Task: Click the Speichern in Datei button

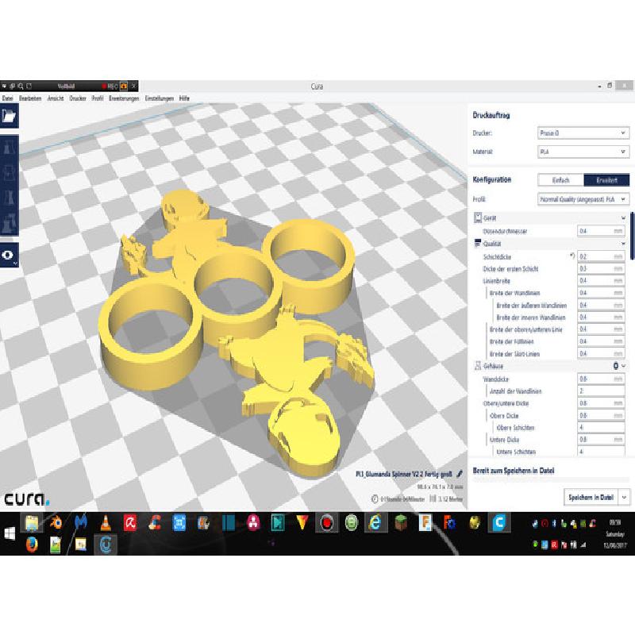Action: pos(590,497)
